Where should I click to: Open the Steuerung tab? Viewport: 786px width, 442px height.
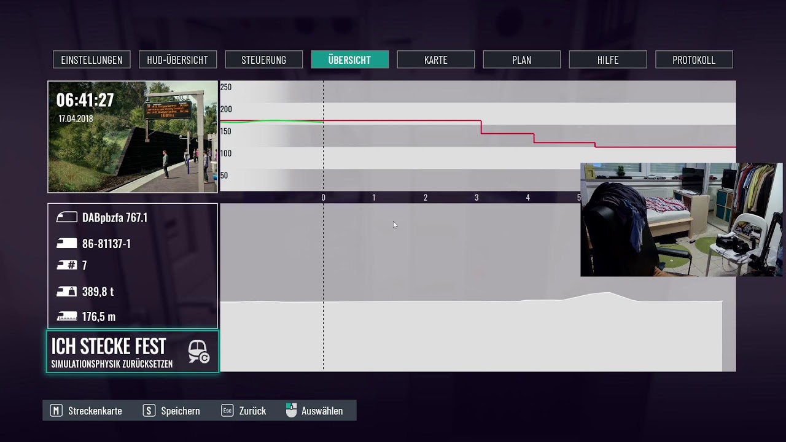coord(263,60)
